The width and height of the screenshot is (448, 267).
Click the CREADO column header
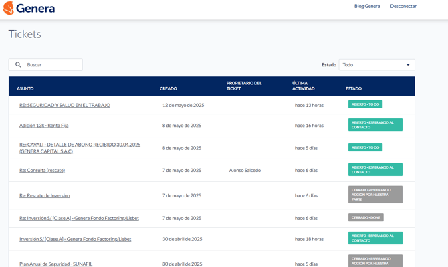click(169, 88)
